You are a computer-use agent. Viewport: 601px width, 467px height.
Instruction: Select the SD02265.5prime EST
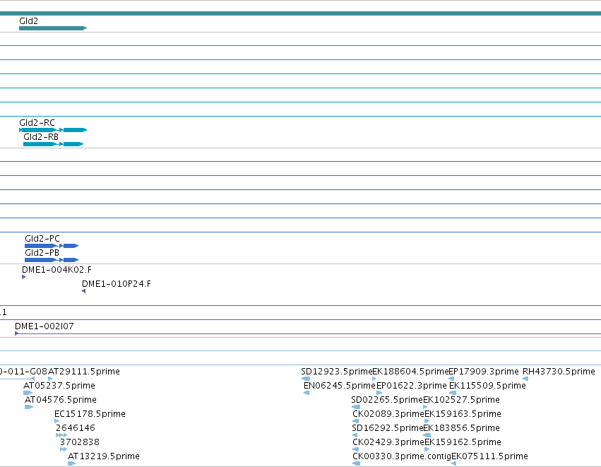click(356, 407)
